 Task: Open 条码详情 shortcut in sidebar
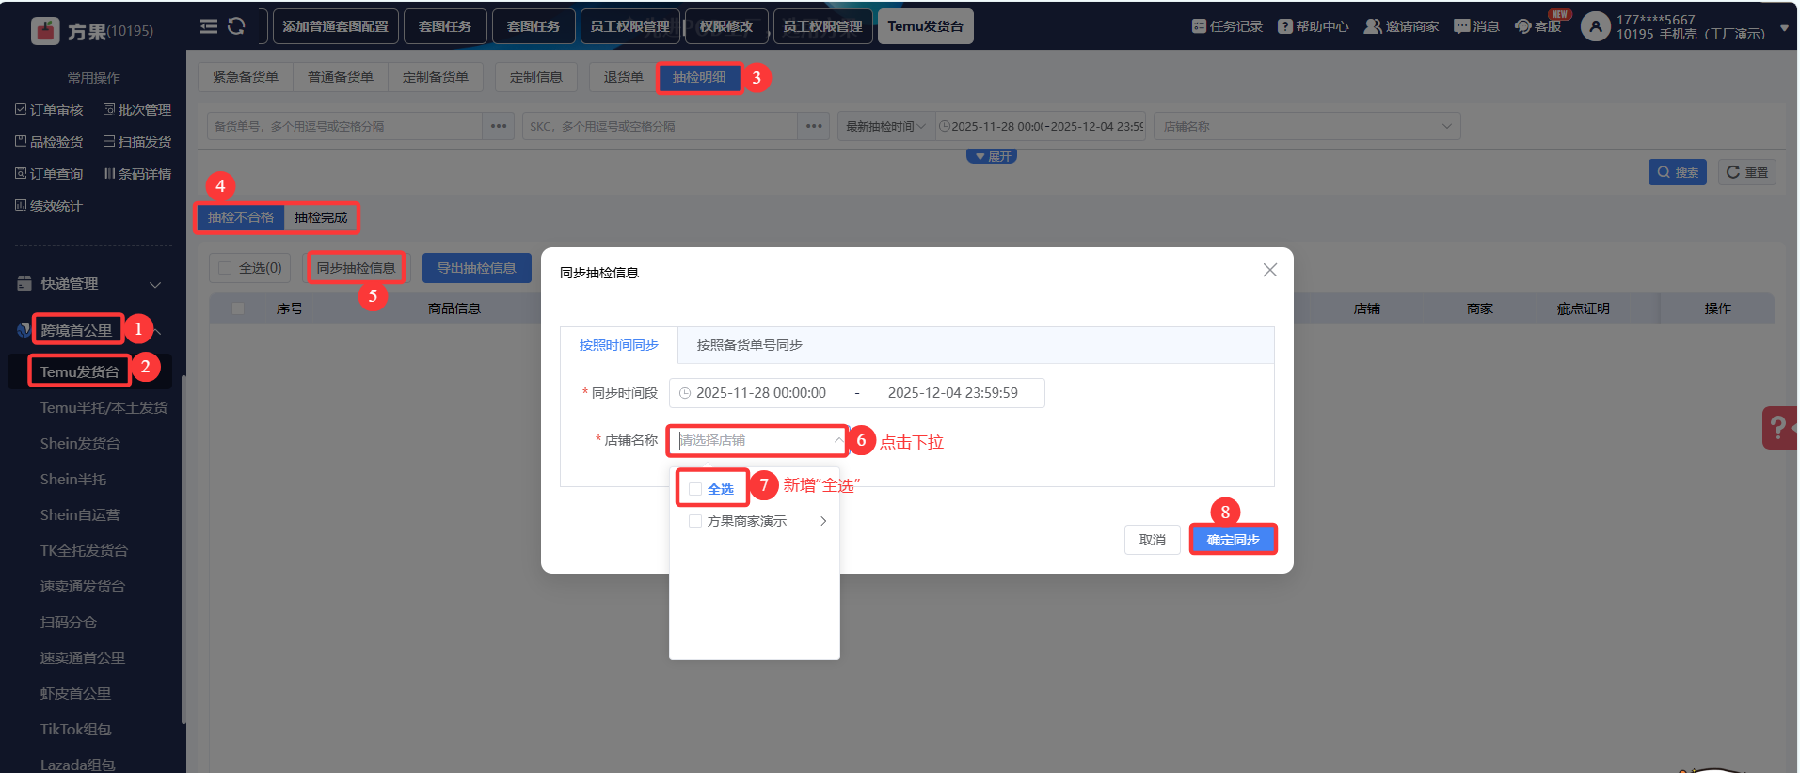(x=137, y=174)
